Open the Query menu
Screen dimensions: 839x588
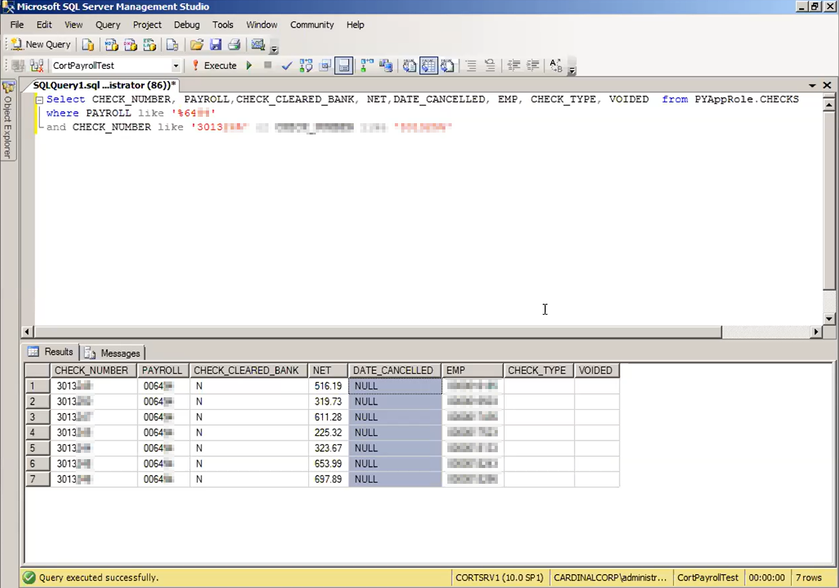pos(108,25)
